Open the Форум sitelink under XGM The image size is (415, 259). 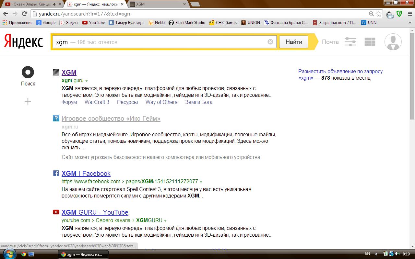tap(69, 102)
